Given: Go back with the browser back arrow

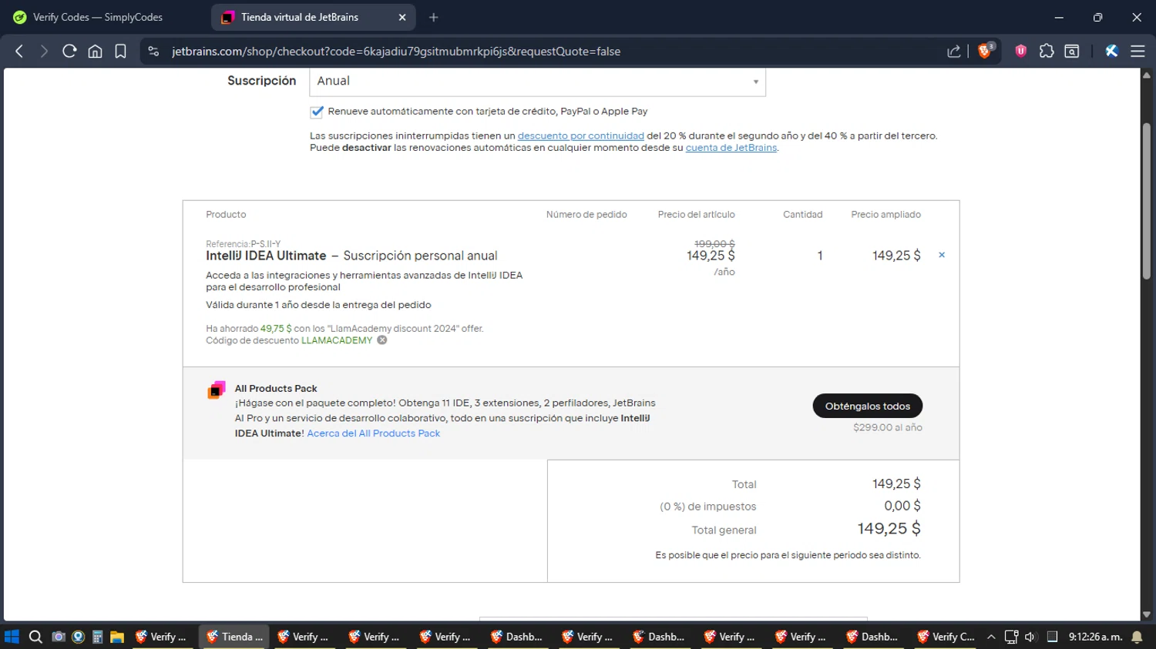Looking at the screenshot, I should [x=19, y=51].
